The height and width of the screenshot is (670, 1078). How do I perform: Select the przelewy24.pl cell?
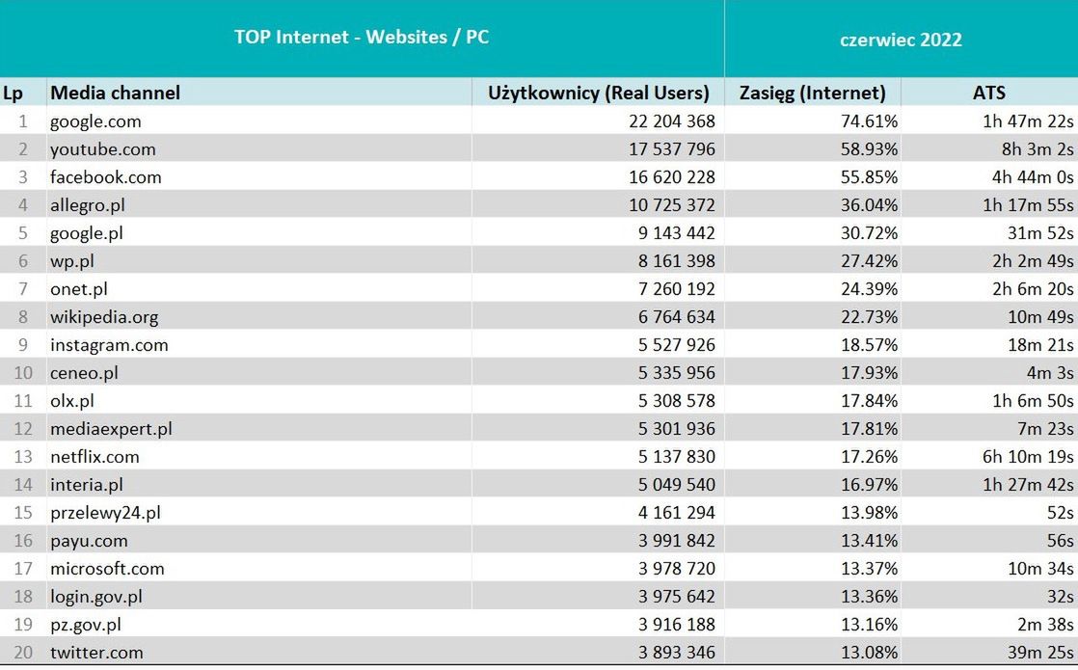coord(105,513)
